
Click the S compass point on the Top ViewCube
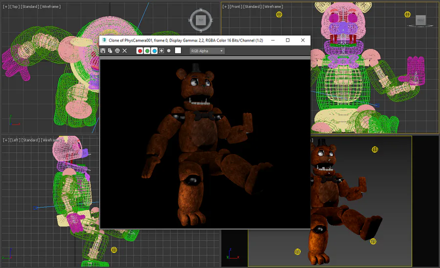coord(201,31)
